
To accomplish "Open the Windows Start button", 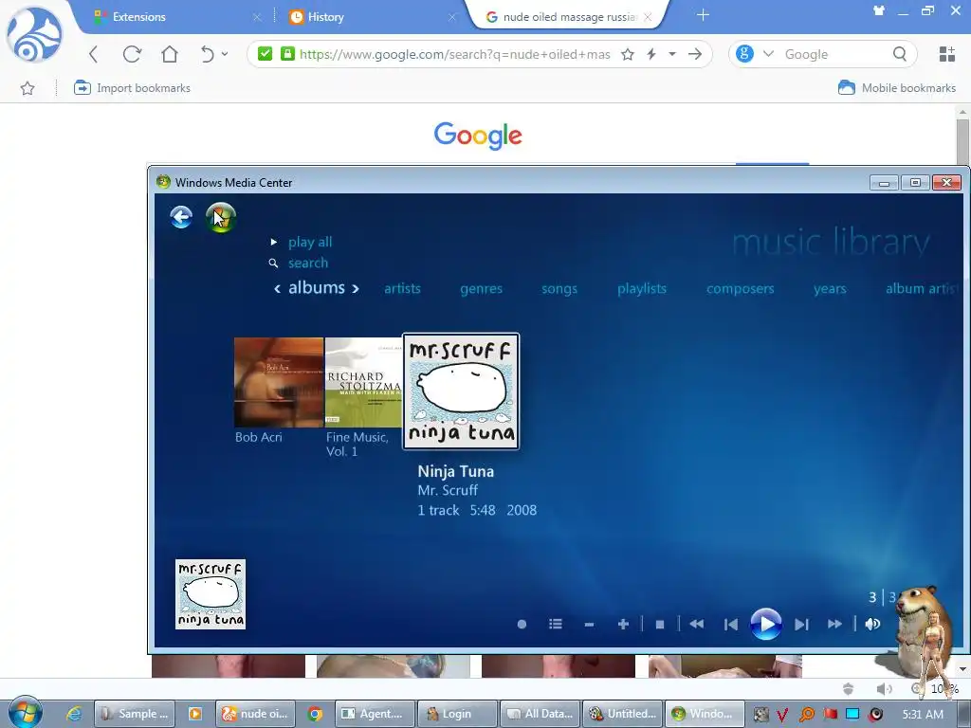I will click(25, 713).
